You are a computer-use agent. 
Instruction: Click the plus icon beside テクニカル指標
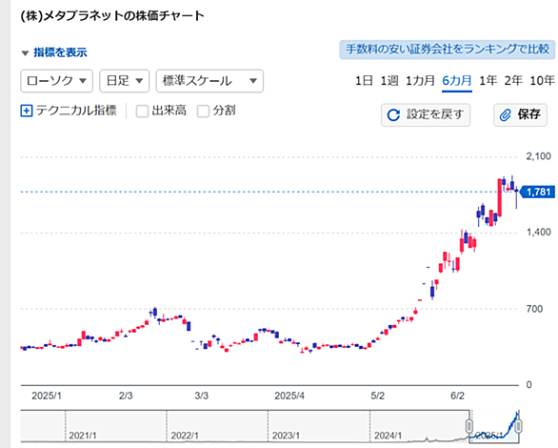(27, 111)
